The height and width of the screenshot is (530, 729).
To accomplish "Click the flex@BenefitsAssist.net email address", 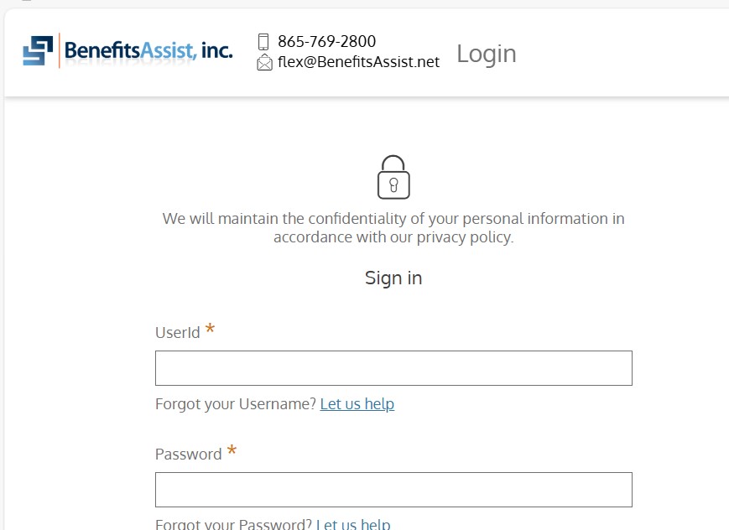I will coord(358,62).
